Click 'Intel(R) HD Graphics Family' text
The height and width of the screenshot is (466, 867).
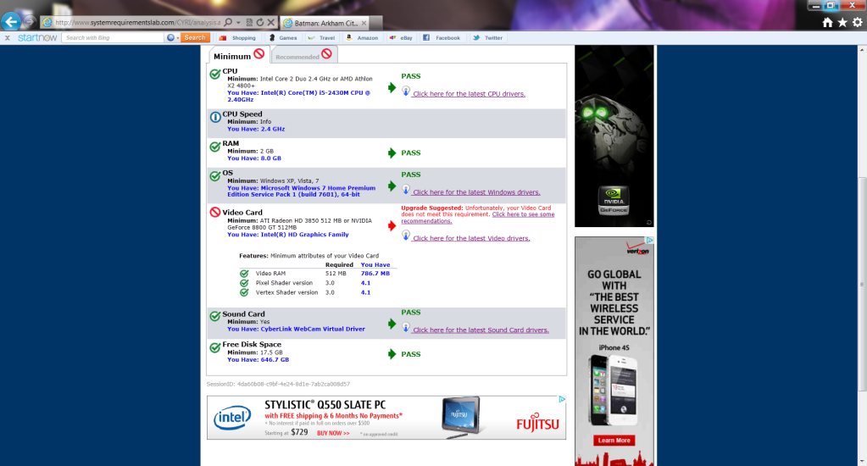[x=304, y=235]
